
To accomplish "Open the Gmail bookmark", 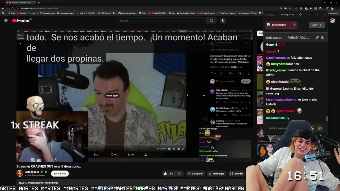I will tap(11, 13).
